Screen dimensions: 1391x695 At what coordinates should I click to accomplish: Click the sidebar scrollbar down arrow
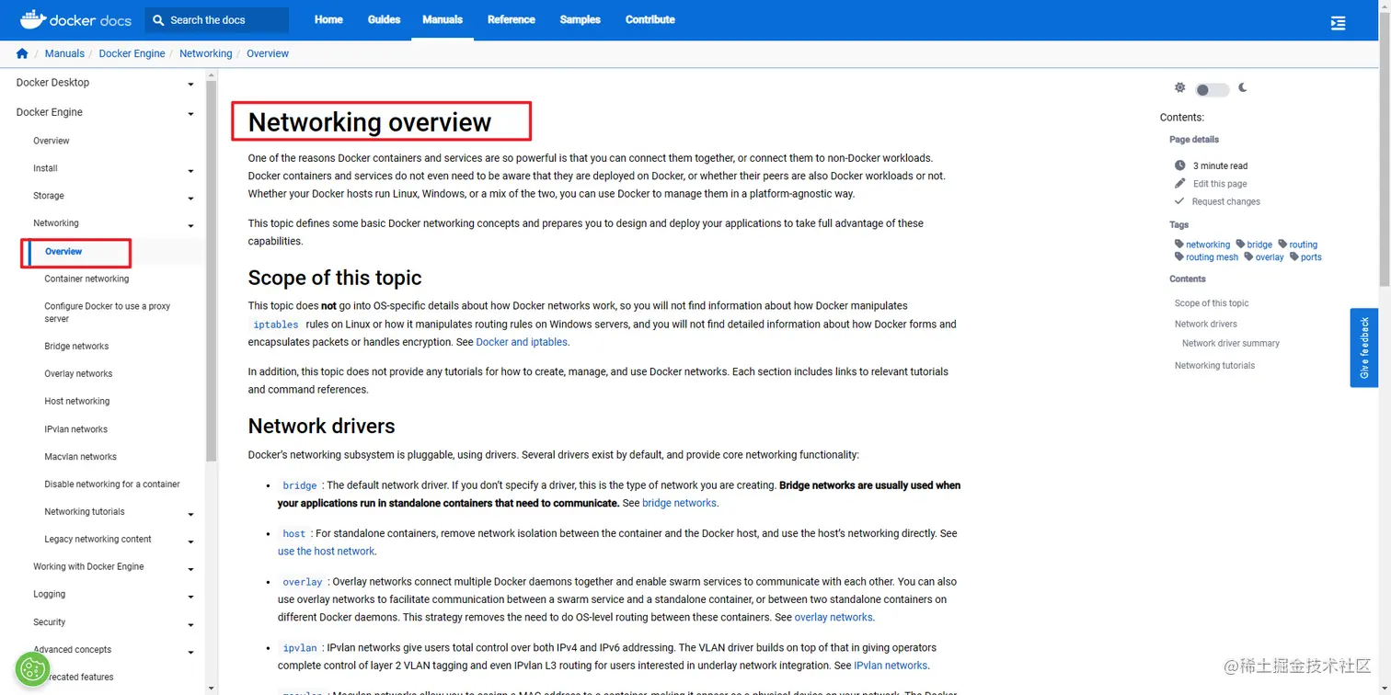pyautogui.click(x=212, y=688)
